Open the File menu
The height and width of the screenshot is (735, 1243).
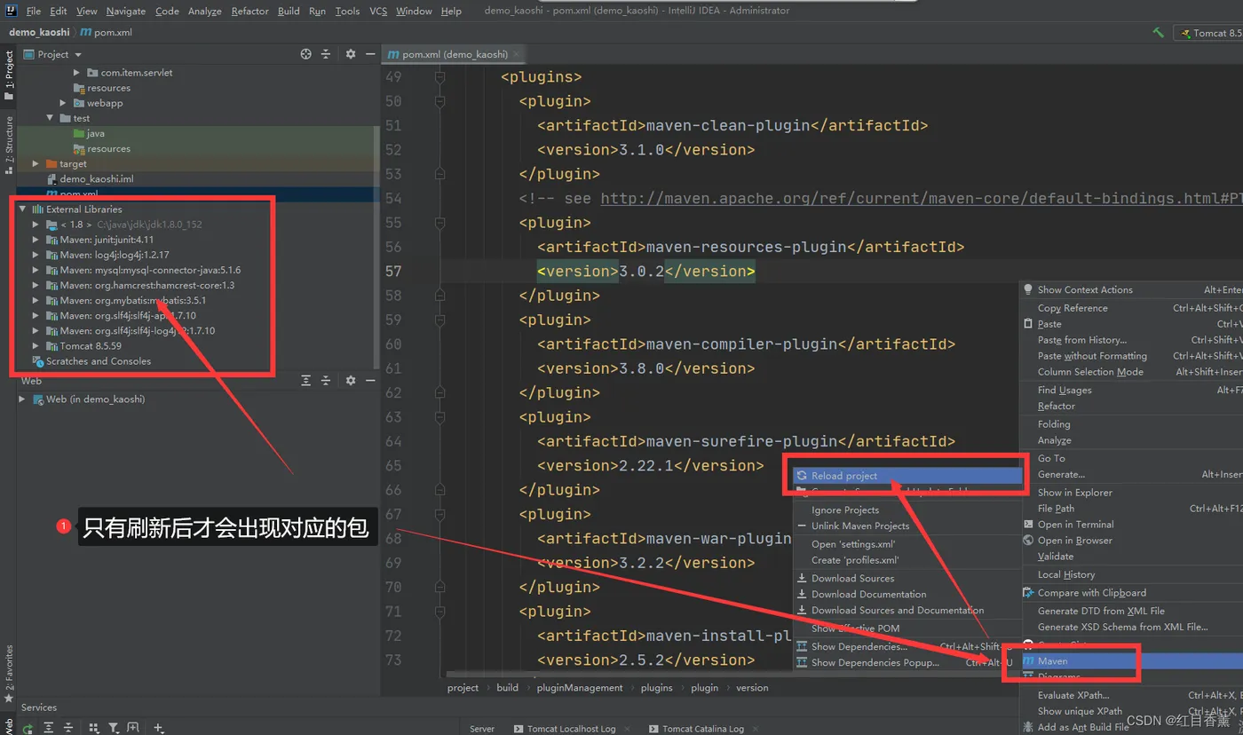[34, 11]
